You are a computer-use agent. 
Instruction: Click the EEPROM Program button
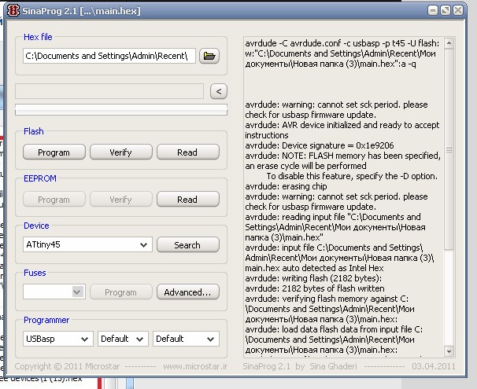[x=54, y=200]
